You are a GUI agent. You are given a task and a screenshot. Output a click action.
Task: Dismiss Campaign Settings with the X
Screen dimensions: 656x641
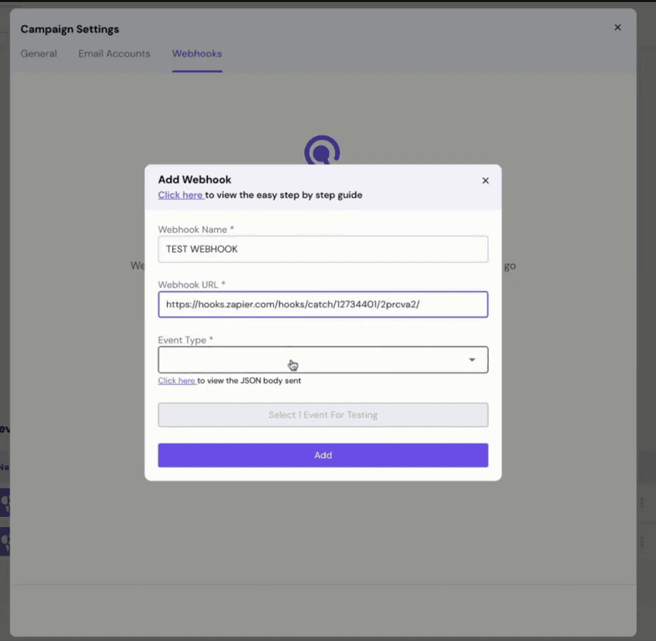click(x=617, y=27)
